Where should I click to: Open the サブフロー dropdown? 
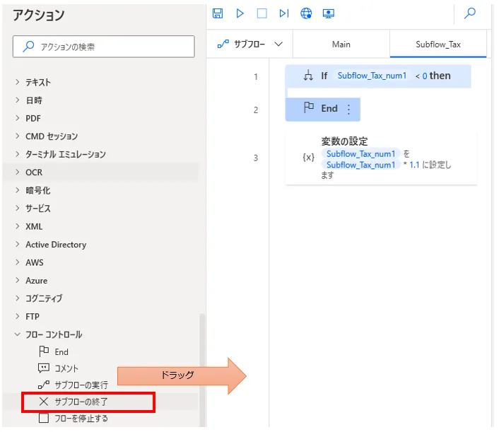[249, 44]
